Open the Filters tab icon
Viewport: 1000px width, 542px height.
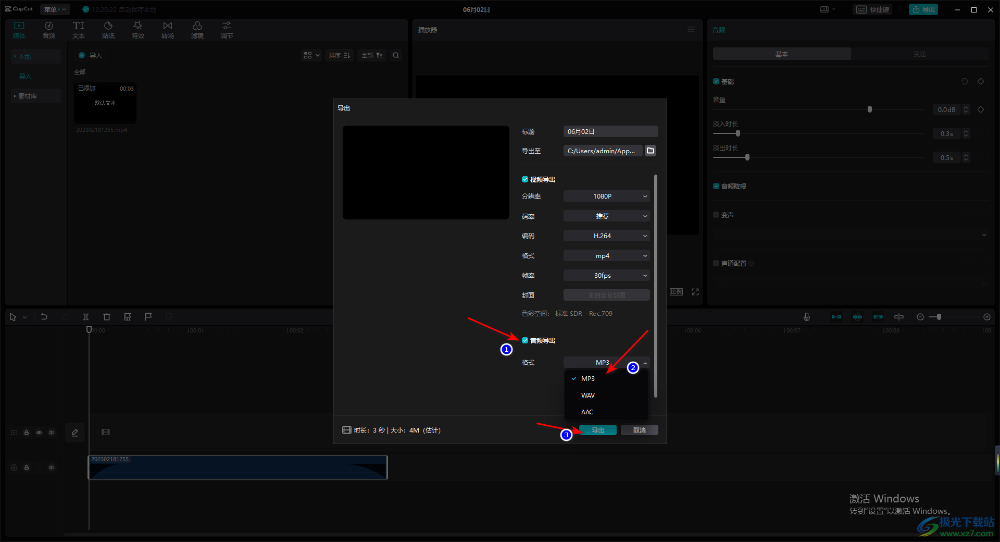[x=197, y=26]
